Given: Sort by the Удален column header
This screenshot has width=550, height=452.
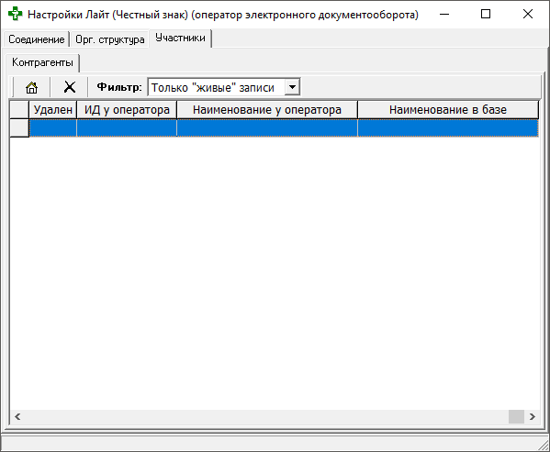Looking at the screenshot, I should 53,110.
